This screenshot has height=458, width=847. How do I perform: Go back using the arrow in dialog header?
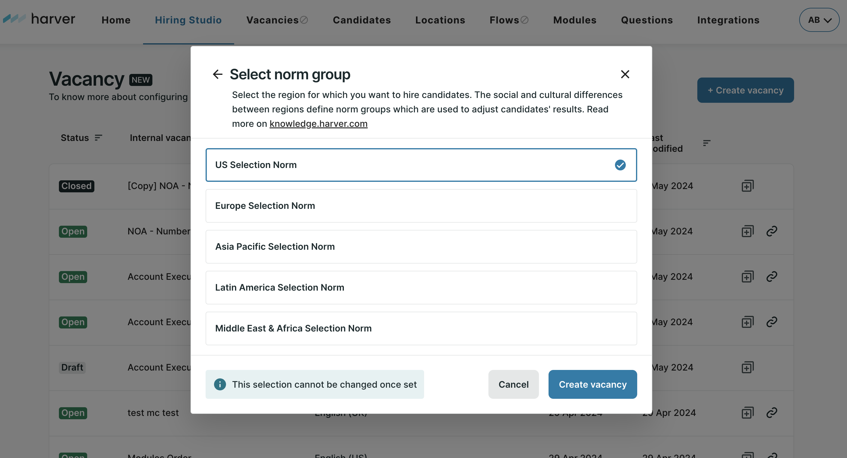pos(217,74)
